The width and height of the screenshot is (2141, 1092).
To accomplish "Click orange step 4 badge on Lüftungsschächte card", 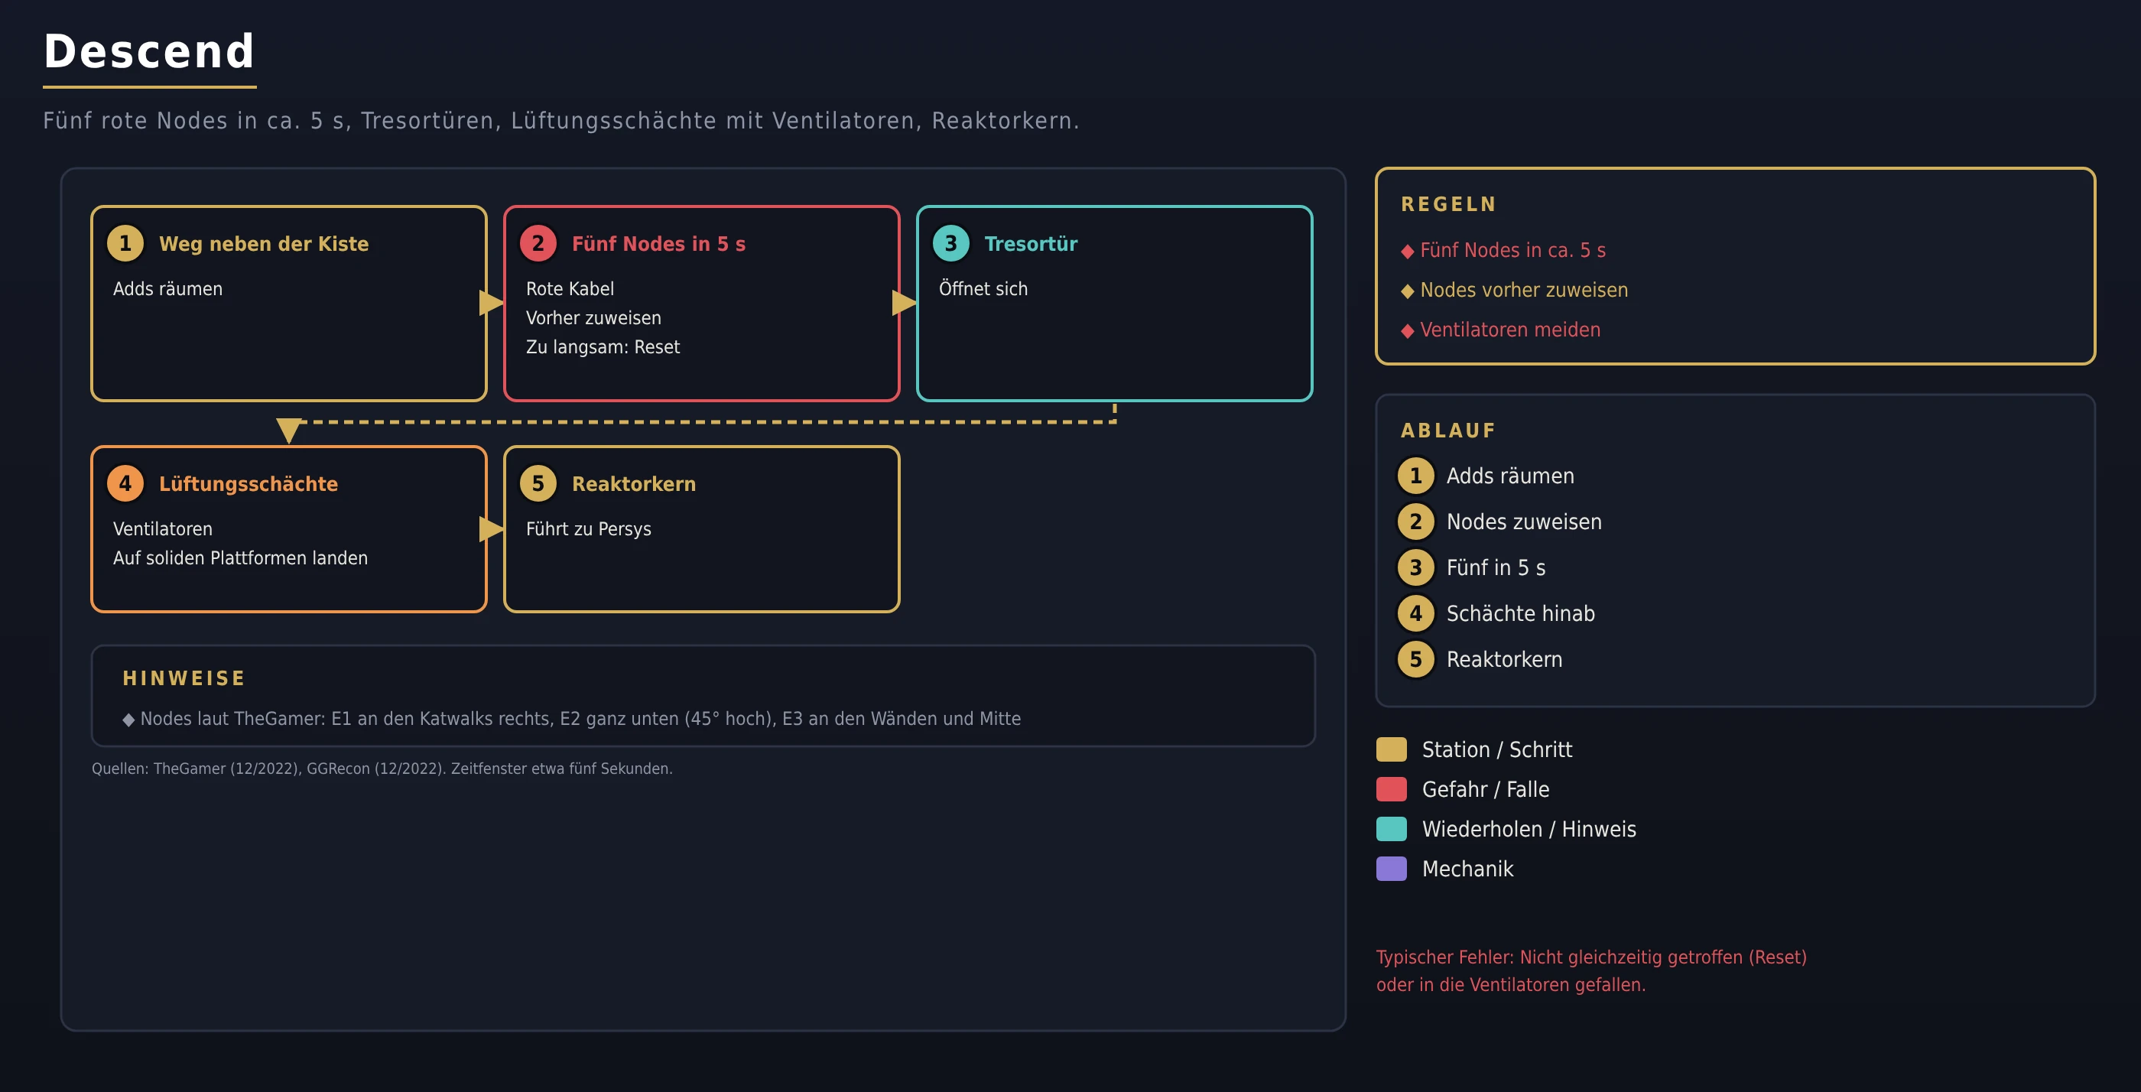I will (125, 483).
